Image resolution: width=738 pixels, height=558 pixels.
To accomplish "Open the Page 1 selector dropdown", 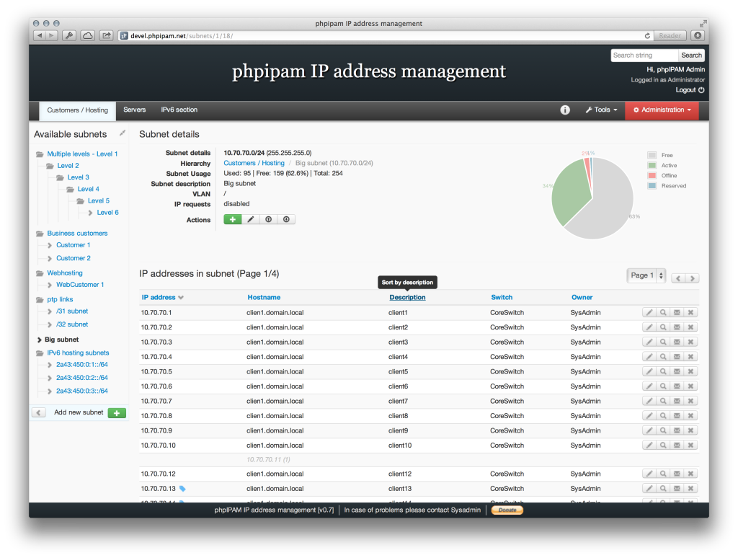I will coord(646,275).
